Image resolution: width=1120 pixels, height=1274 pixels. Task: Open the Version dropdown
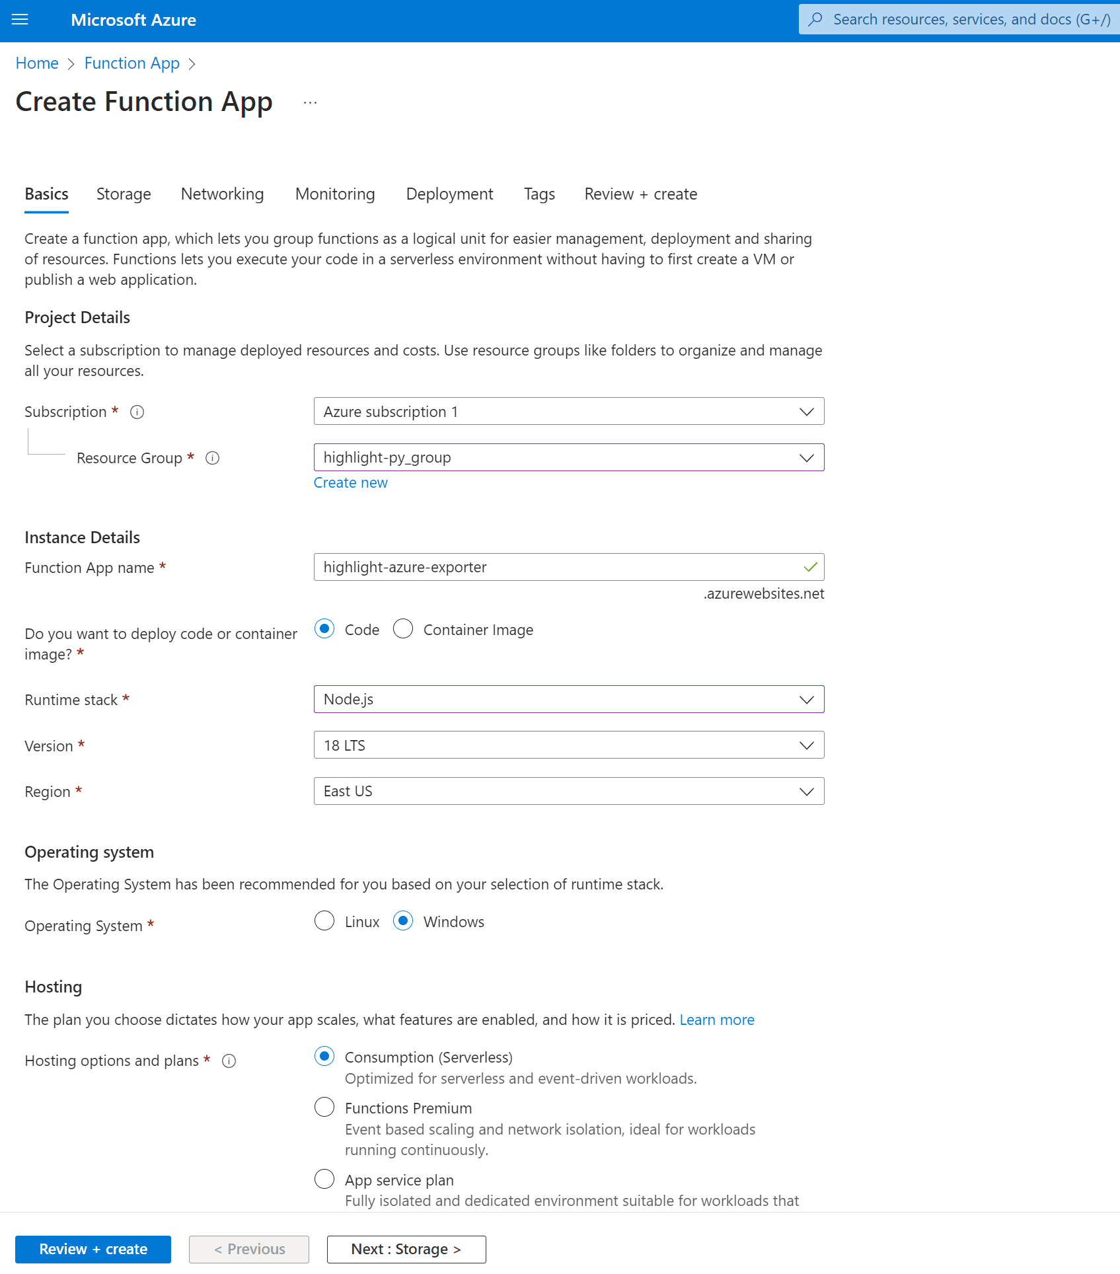point(568,745)
